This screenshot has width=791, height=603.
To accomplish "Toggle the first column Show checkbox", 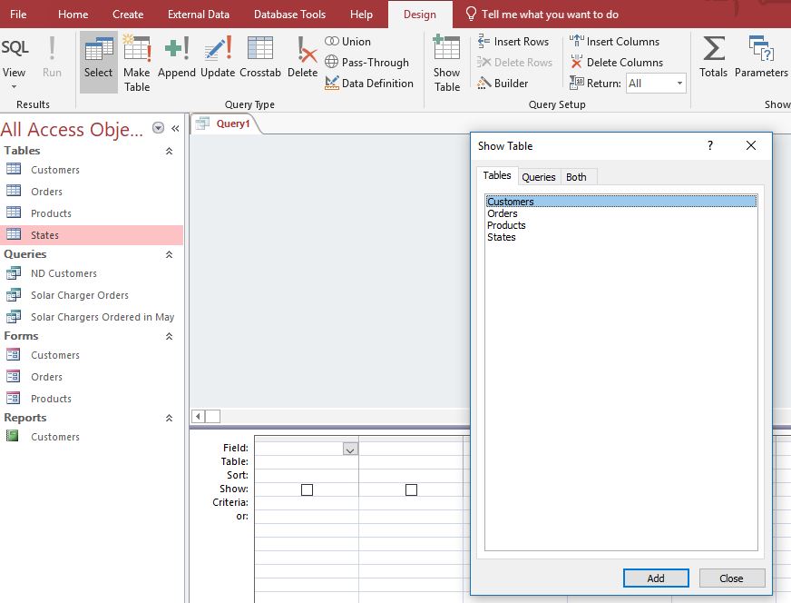I will tap(307, 489).
